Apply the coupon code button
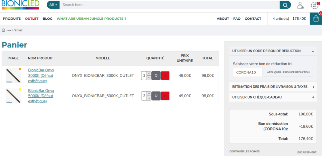Screen dimensions: 322x156 point(288,72)
